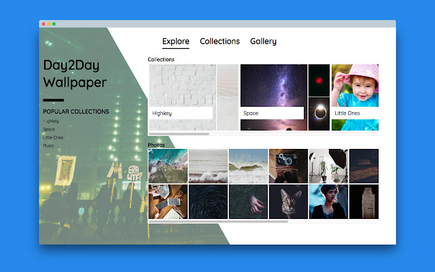This screenshot has width=435, height=272.
Task: Click the Day2Day Wallpaper title
Action: click(x=75, y=74)
